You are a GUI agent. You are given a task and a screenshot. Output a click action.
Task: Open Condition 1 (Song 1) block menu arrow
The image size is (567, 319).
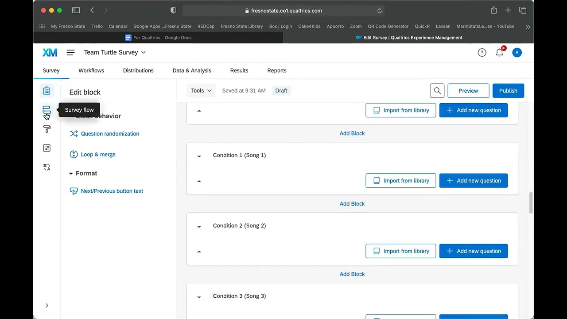click(x=199, y=156)
